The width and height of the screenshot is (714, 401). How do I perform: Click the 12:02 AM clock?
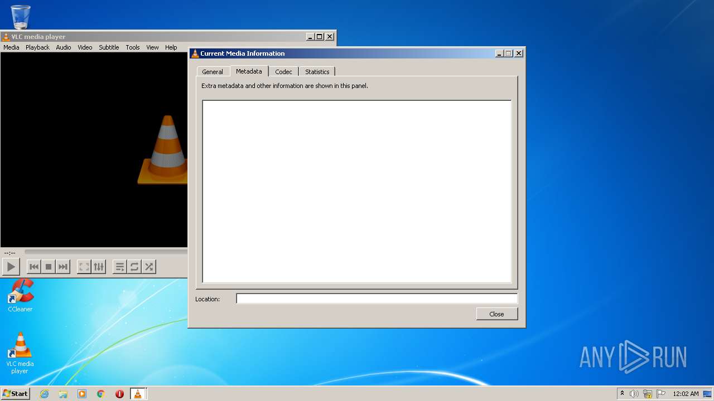click(686, 394)
